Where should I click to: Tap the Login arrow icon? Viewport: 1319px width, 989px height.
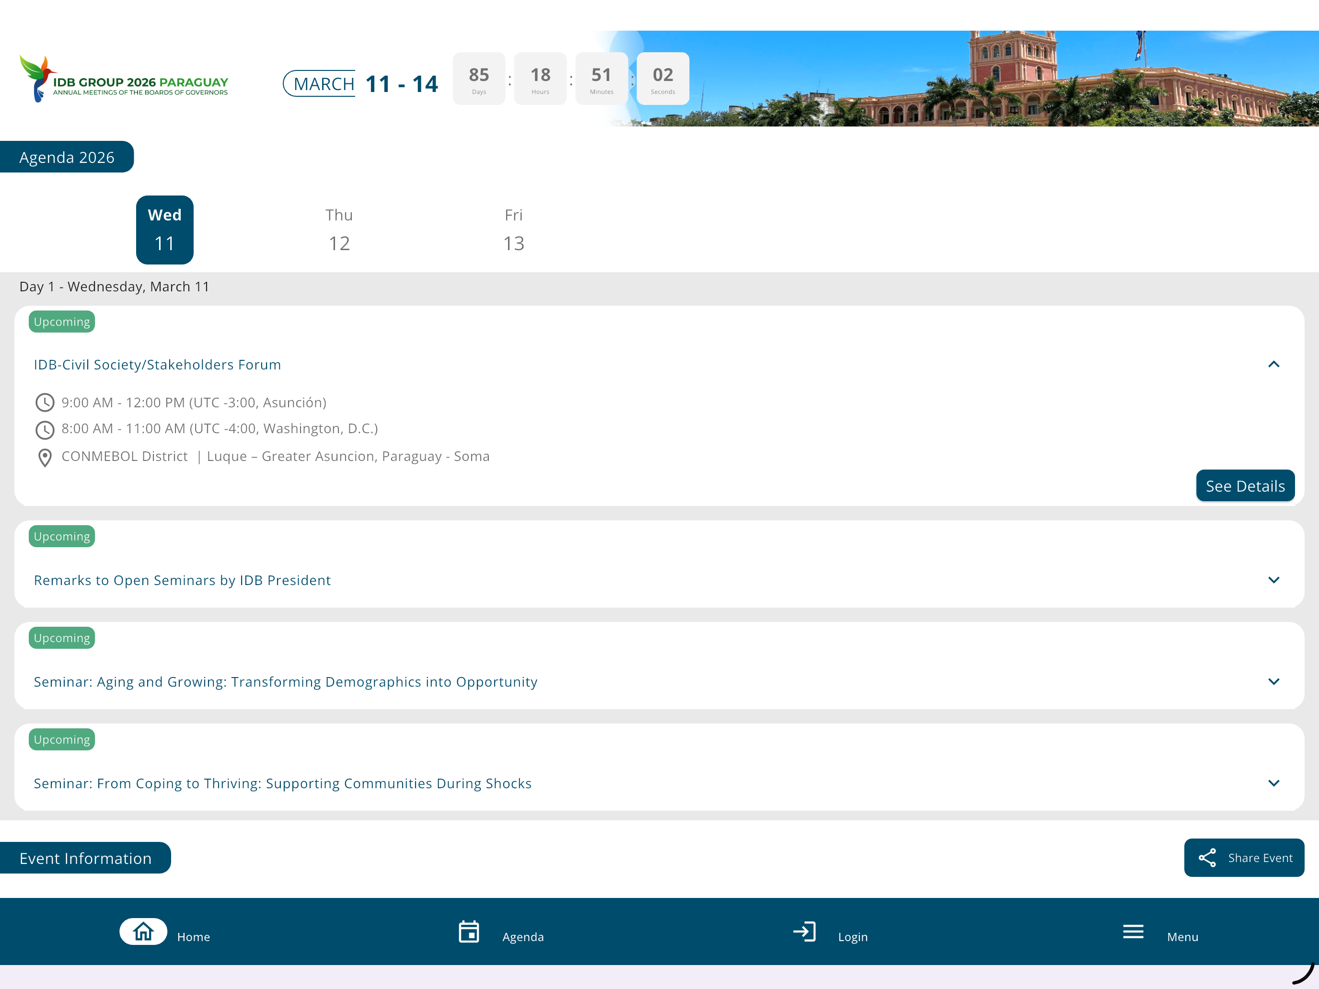[x=804, y=931]
